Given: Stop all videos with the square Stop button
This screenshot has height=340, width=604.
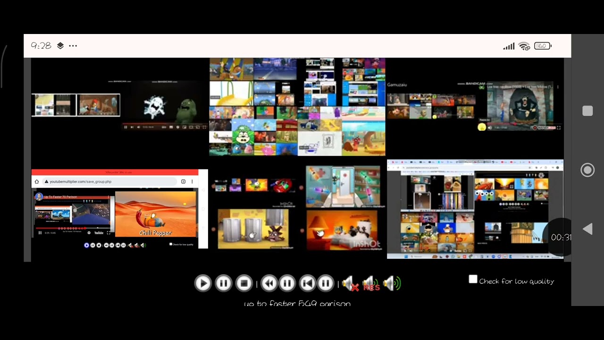Looking at the screenshot, I should pyautogui.click(x=244, y=283).
